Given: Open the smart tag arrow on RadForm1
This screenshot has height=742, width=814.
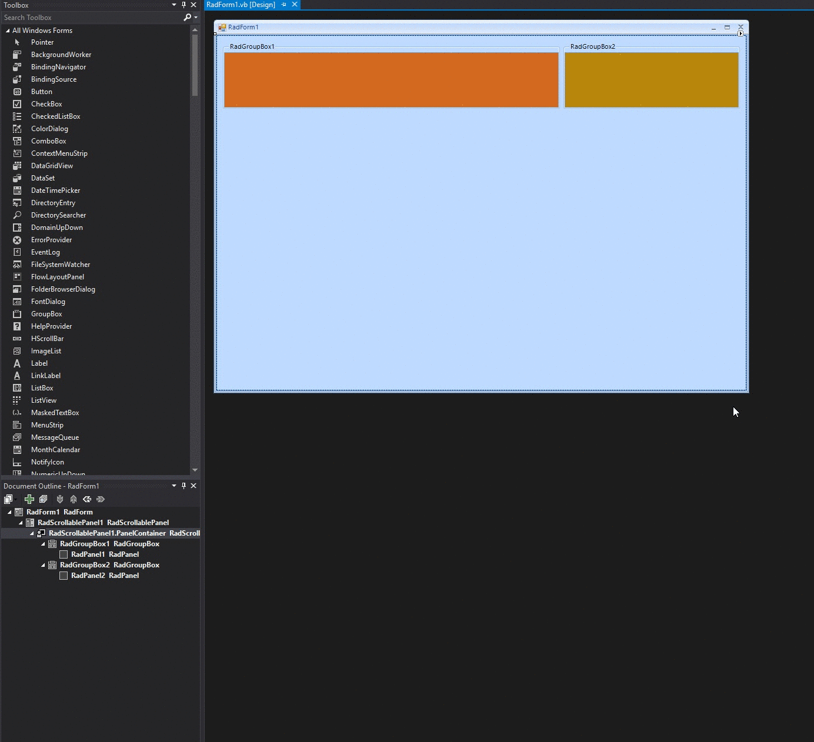Looking at the screenshot, I should [740, 34].
